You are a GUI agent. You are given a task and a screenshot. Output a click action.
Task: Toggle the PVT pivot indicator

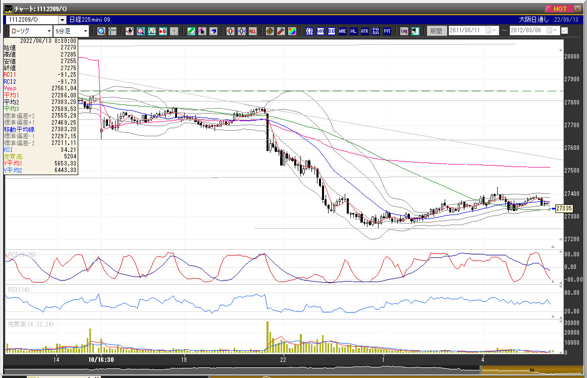point(387,31)
